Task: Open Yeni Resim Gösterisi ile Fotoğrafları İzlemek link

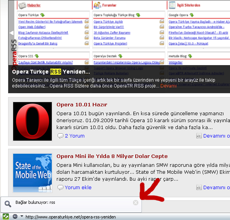Action: click(51, 22)
